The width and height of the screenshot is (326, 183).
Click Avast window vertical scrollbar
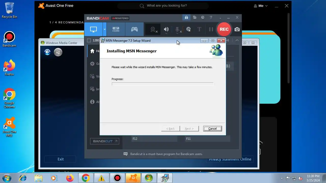click(289, 48)
